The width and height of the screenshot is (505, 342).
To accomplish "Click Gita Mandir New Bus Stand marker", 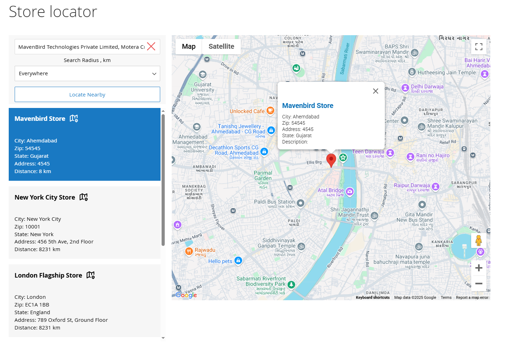I will click(422, 204).
